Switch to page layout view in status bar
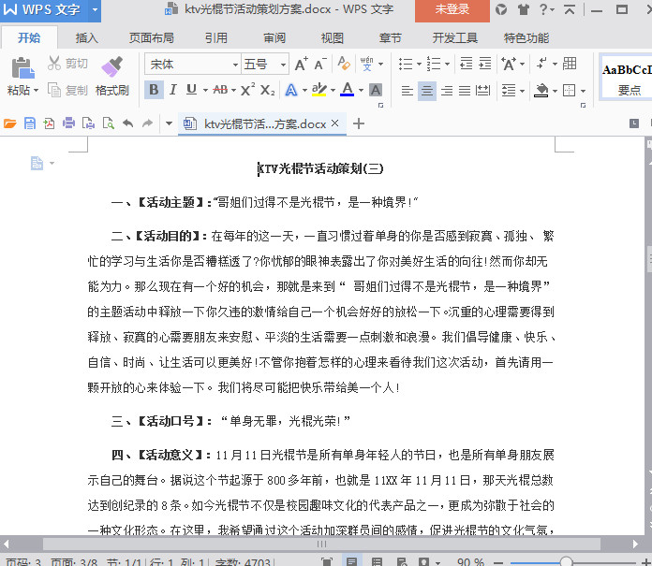This screenshot has height=566, width=652. click(351, 562)
